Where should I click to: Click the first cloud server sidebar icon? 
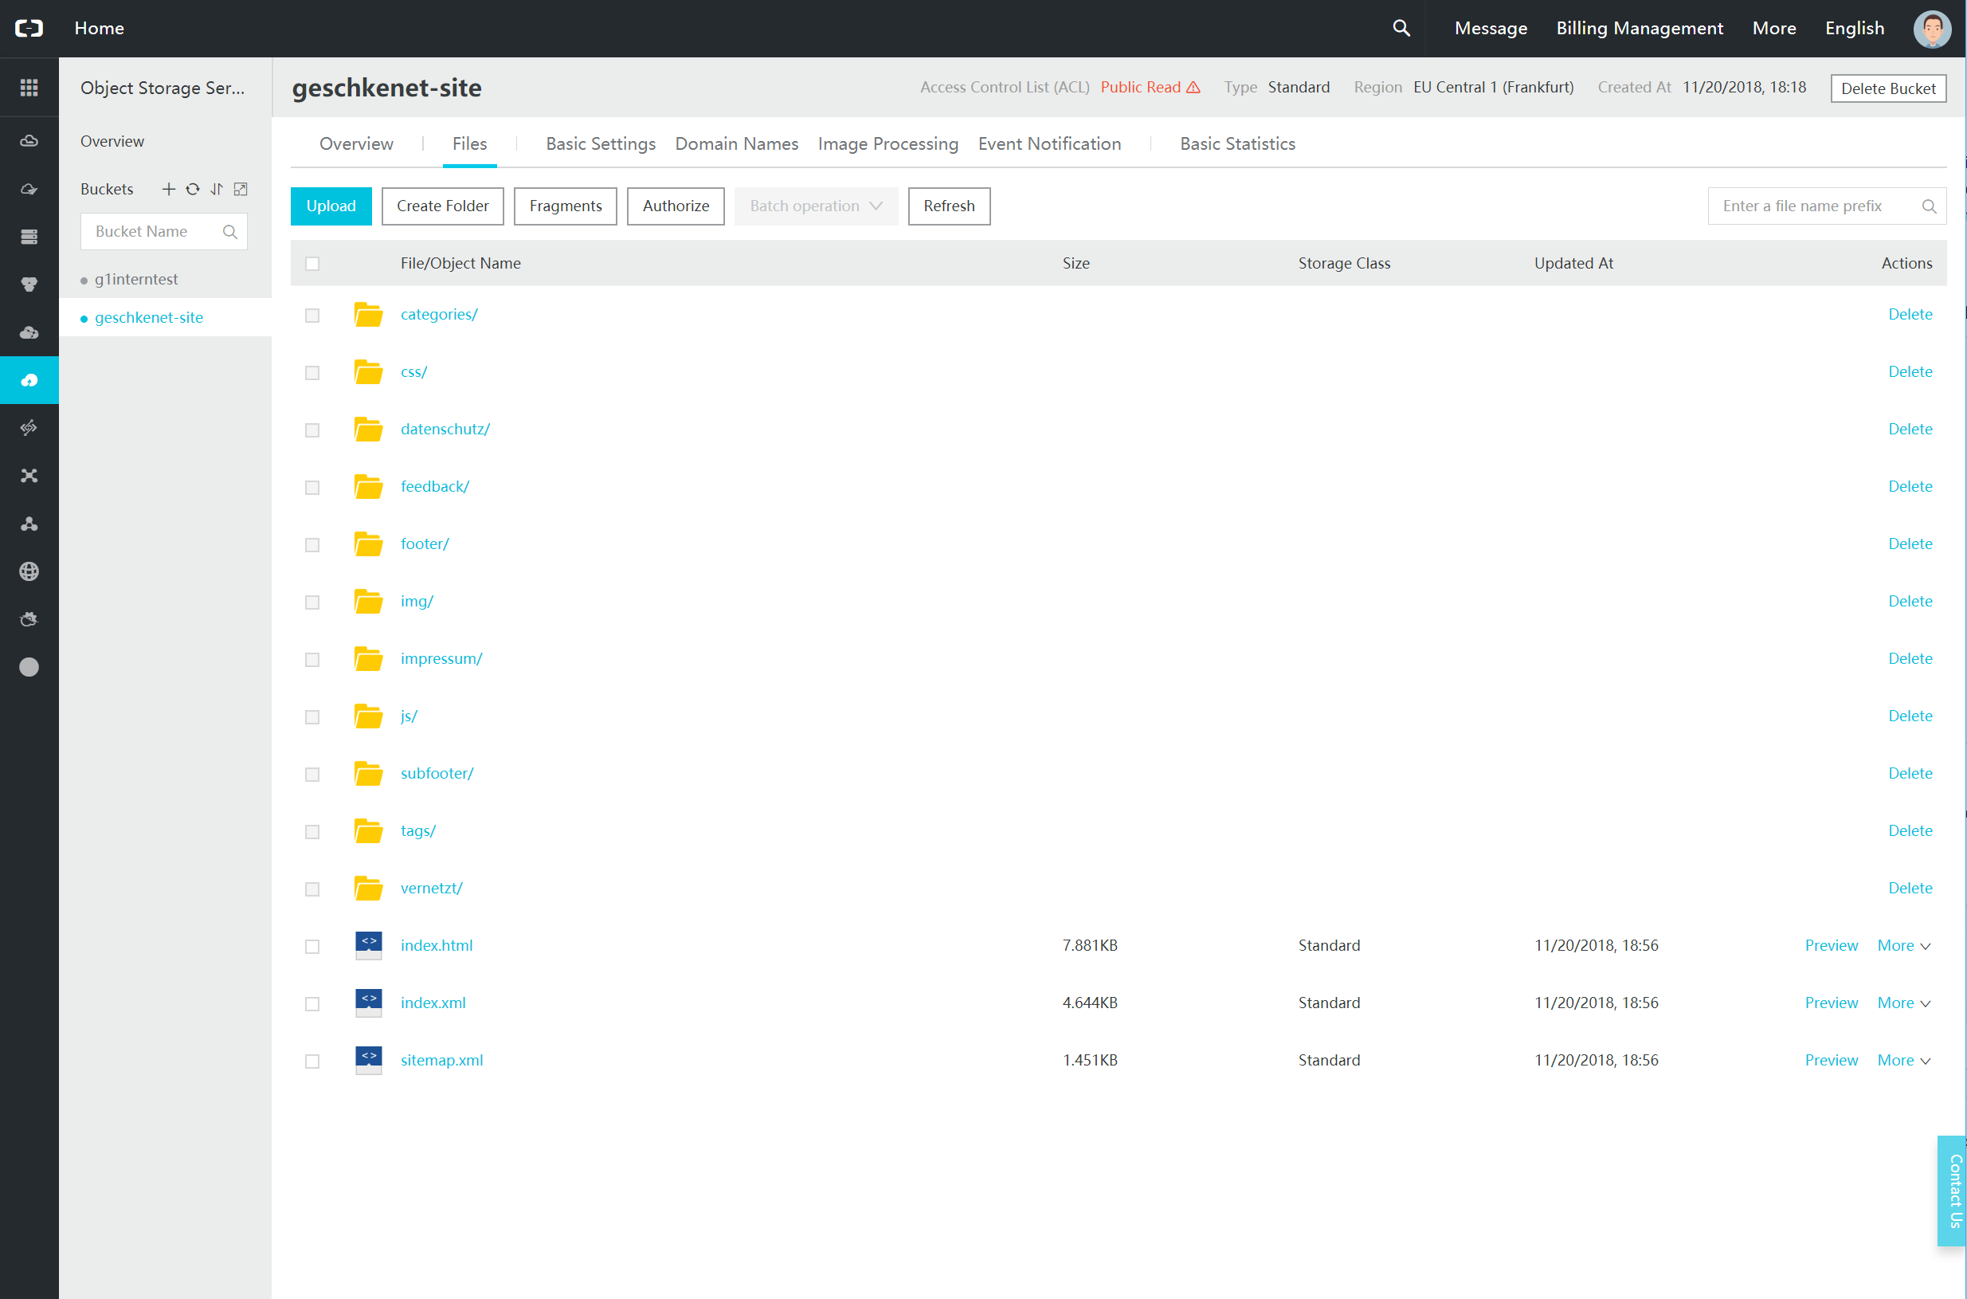click(x=29, y=141)
